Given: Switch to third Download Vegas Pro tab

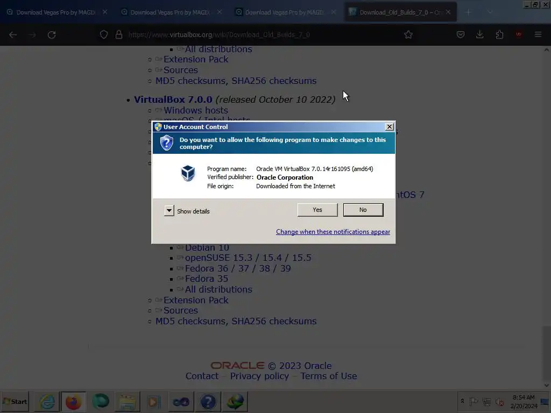Looking at the screenshot, I should 284,12.
